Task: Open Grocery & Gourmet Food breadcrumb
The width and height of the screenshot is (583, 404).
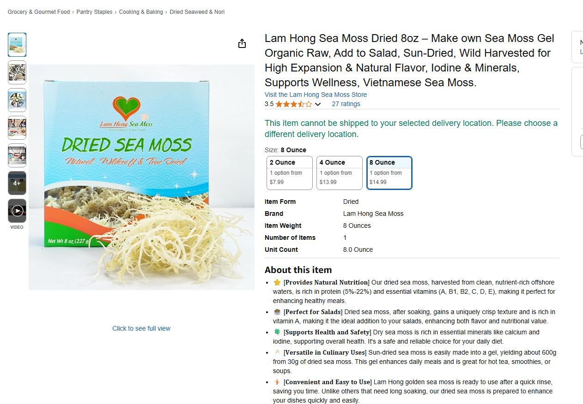Action: (x=39, y=12)
